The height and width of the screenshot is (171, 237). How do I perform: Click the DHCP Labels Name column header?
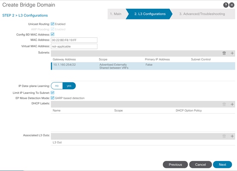tap(56, 110)
